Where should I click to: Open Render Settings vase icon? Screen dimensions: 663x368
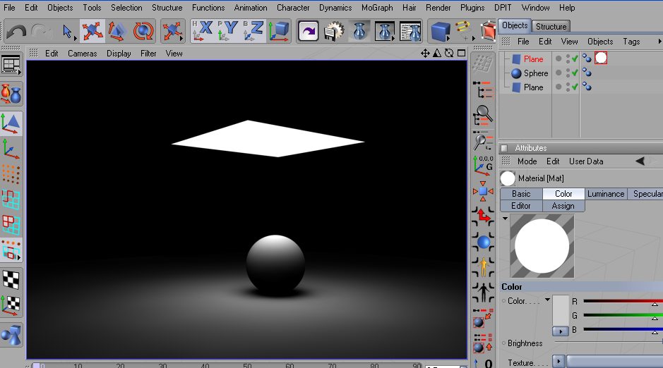pos(410,31)
